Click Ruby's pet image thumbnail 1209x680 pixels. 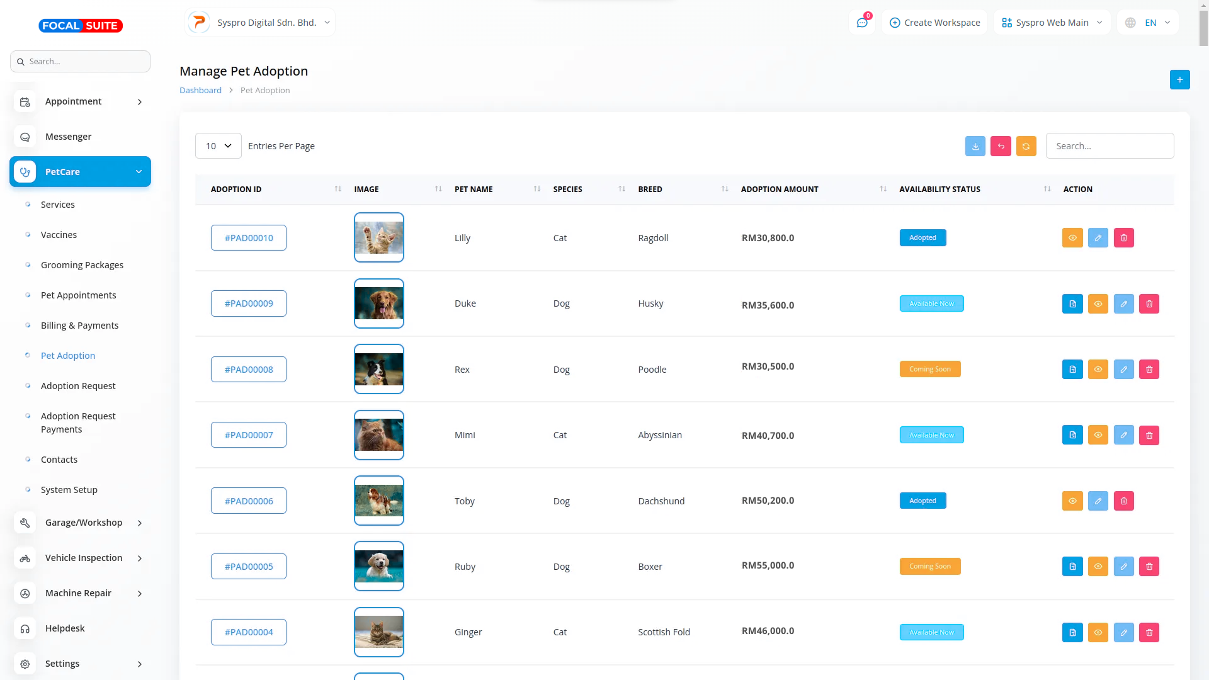(379, 566)
